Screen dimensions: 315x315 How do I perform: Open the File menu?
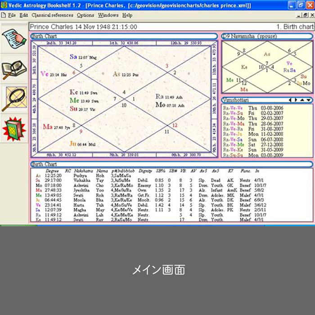tap(12, 15)
